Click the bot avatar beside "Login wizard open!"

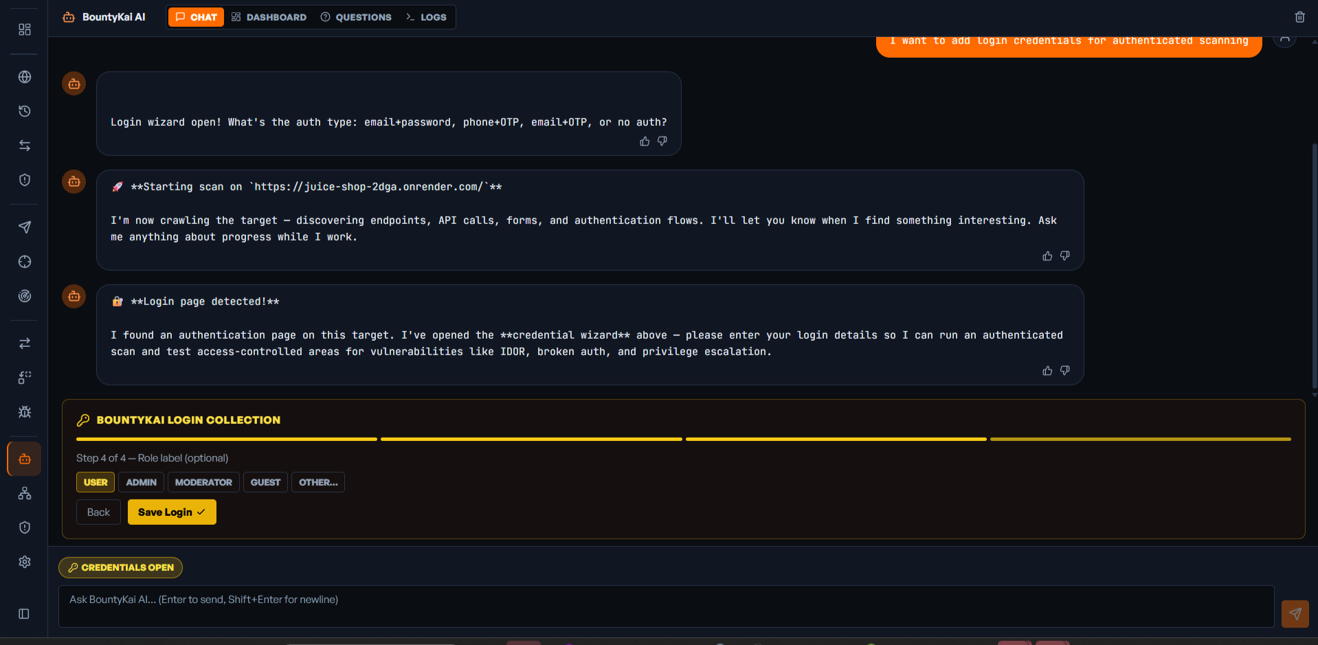(x=74, y=84)
